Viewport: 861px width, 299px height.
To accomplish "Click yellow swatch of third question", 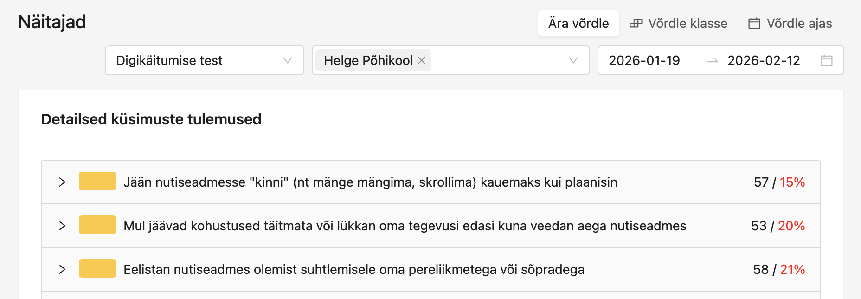I will tap(97, 269).
